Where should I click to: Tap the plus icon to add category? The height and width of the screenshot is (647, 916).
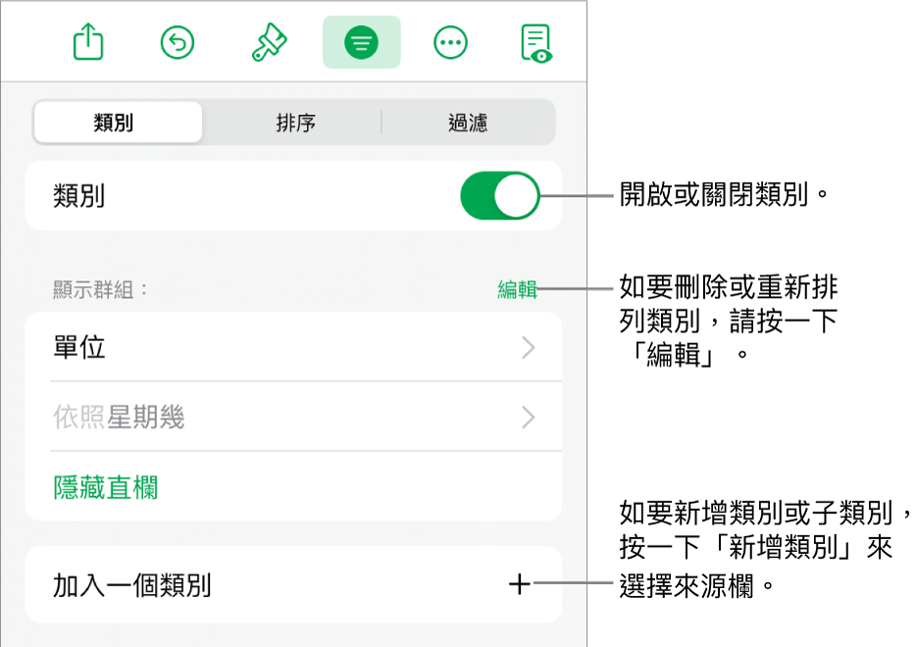520,584
